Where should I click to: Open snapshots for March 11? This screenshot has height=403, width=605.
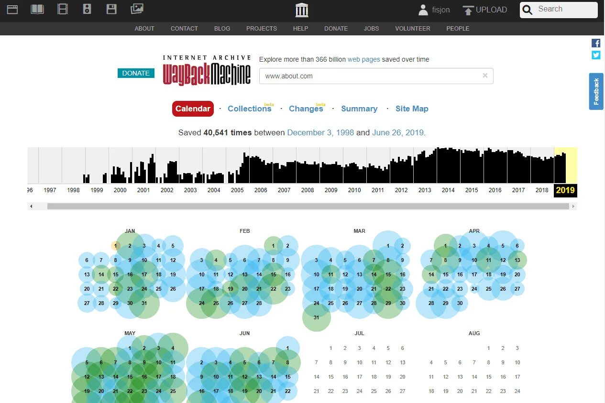[330, 274]
